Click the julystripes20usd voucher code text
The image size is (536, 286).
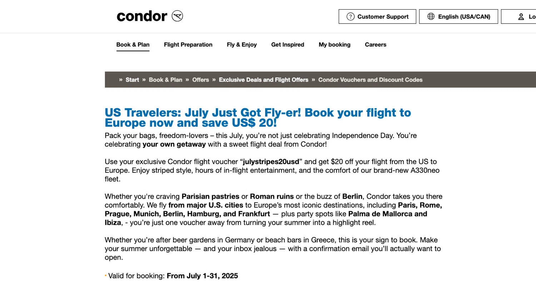271,162
